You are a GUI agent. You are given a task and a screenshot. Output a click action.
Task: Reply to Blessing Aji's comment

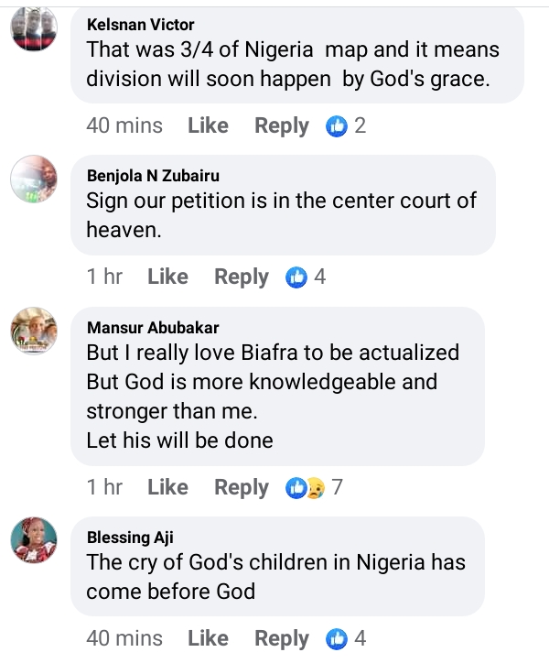282,637
